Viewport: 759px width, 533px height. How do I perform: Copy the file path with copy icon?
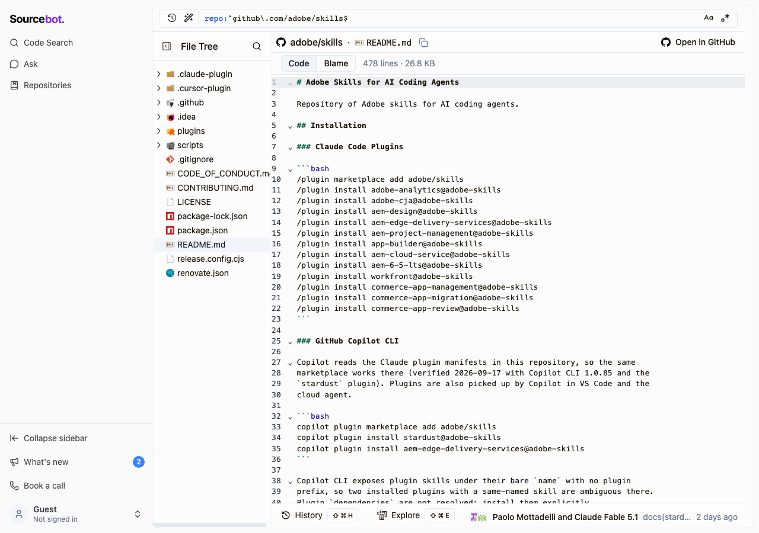pyautogui.click(x=423, y=43)
